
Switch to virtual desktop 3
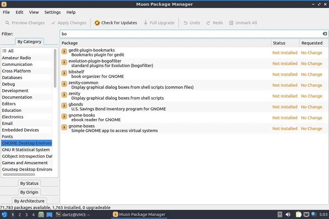coord(27,215)
